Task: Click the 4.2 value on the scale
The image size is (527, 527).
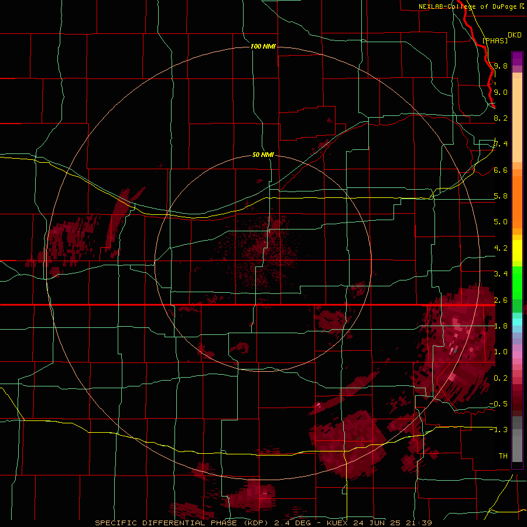Action: click(501, 248)
